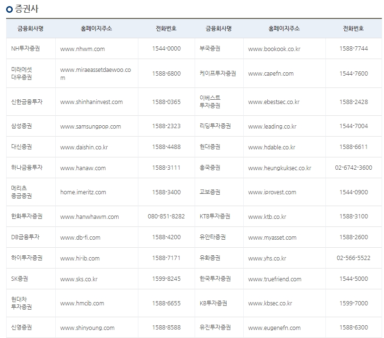The width and height of the screenshot is (384, 338).
Task: Click home.imeritz.com address
Action: (83, 192)
